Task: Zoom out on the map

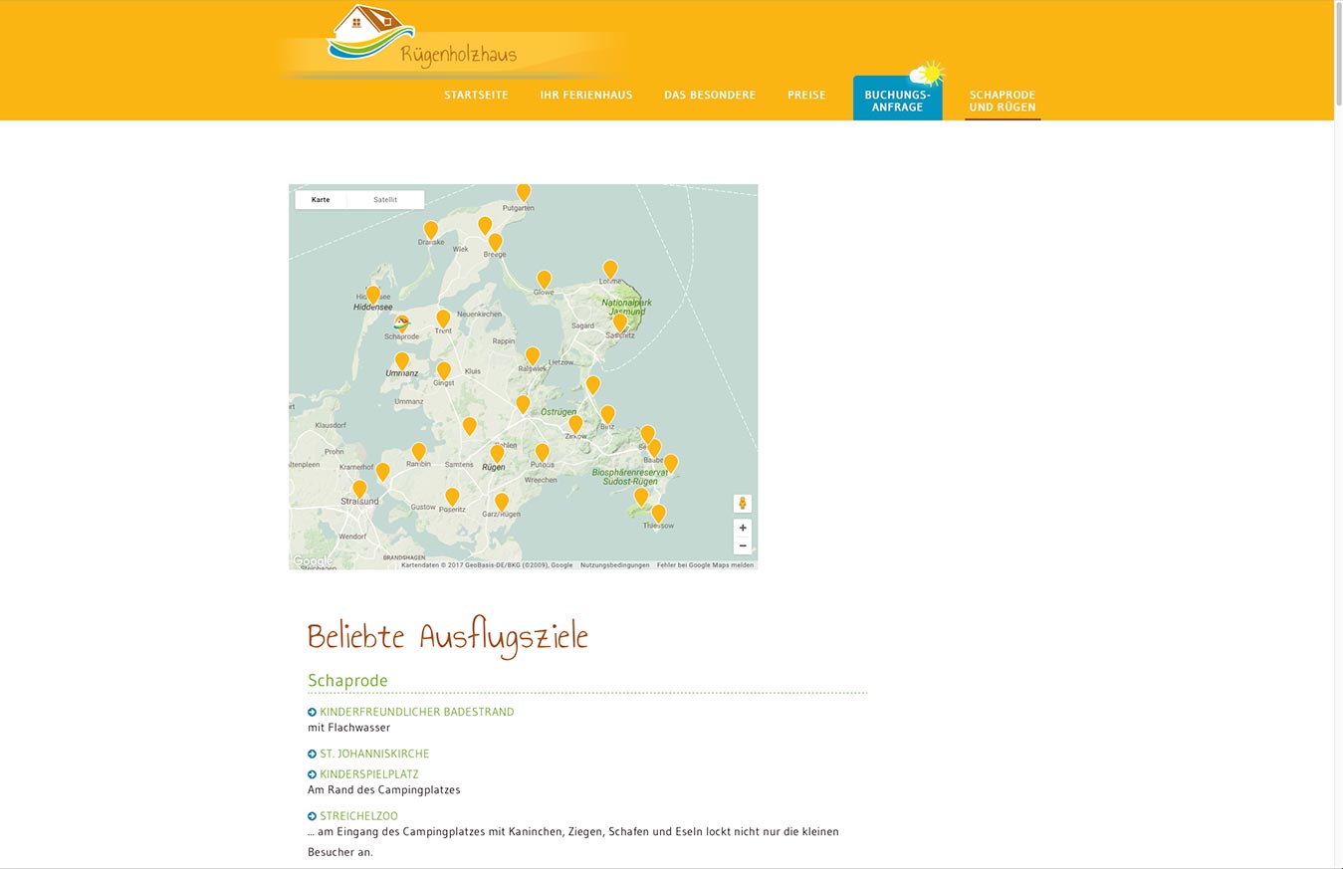Action: pyautogui.click(x=742, y=545)
